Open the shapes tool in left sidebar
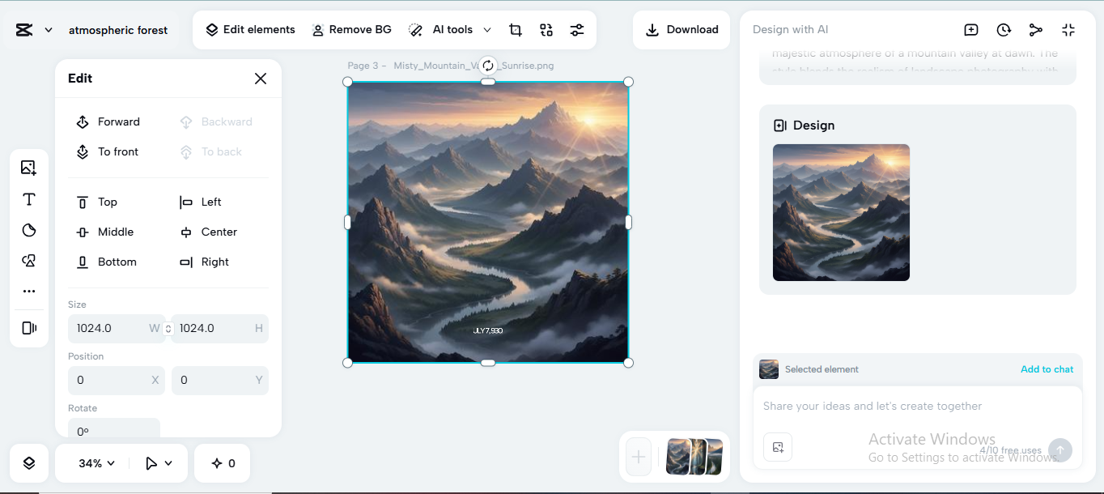The image size is (1104, 494). [x=29, y=261]
